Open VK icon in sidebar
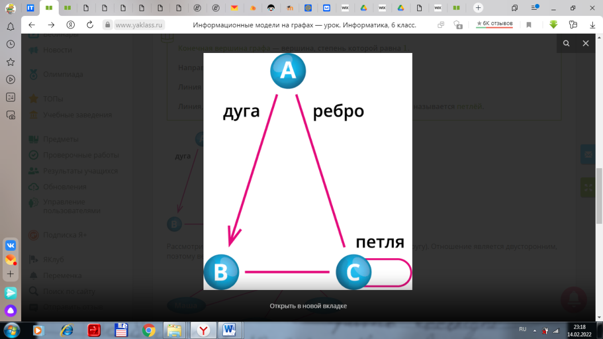603x339 pixels. (x=11, y=245)
